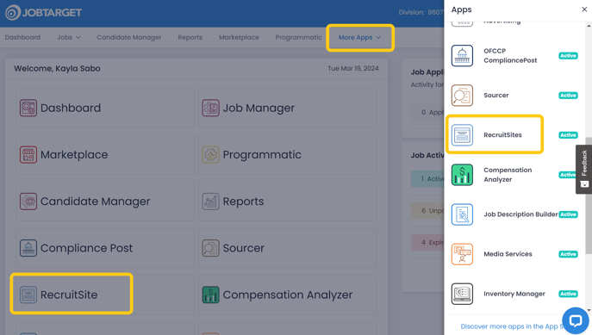Open the Job Manager tile icon
This screenshot has height=335, width=592.
click(x=210, y=108)
